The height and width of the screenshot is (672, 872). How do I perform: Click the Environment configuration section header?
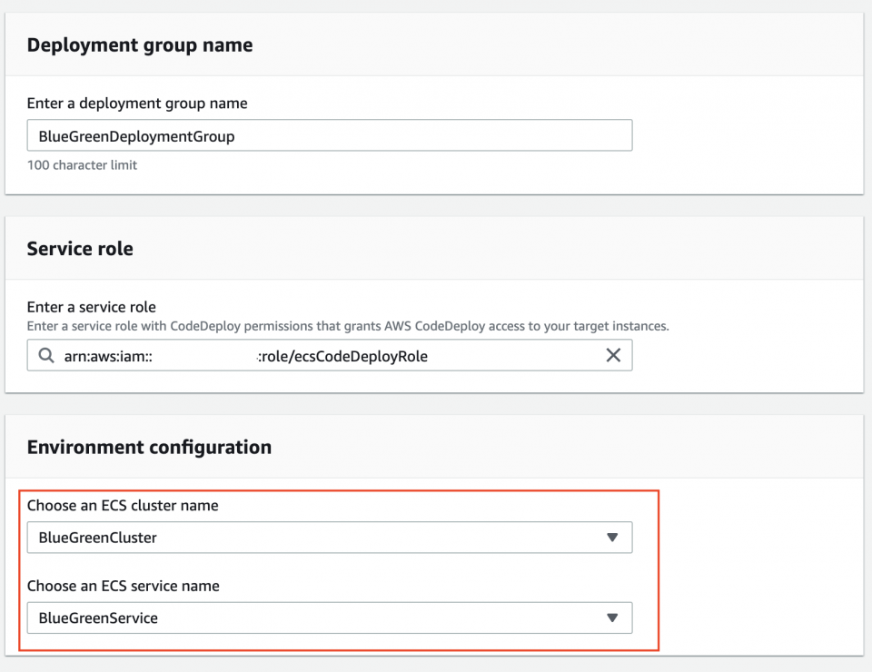[x=149, y=447]
